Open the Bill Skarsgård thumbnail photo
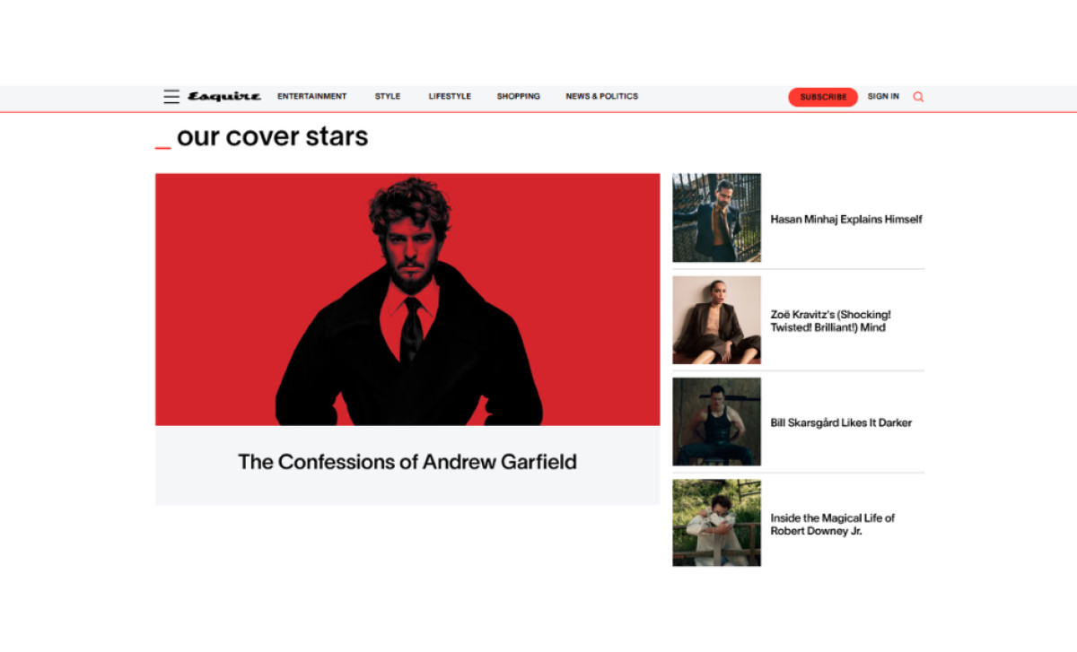Screen dimensions: 1077x652 (716, 422)
